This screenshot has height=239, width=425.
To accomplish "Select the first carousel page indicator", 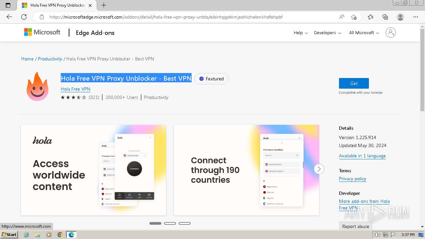I will 155,223.
